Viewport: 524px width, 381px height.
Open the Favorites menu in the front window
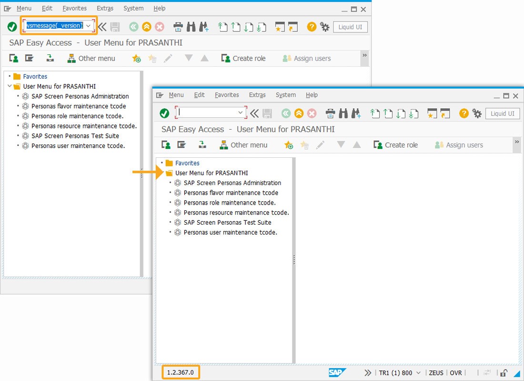[x=227, y=95]
